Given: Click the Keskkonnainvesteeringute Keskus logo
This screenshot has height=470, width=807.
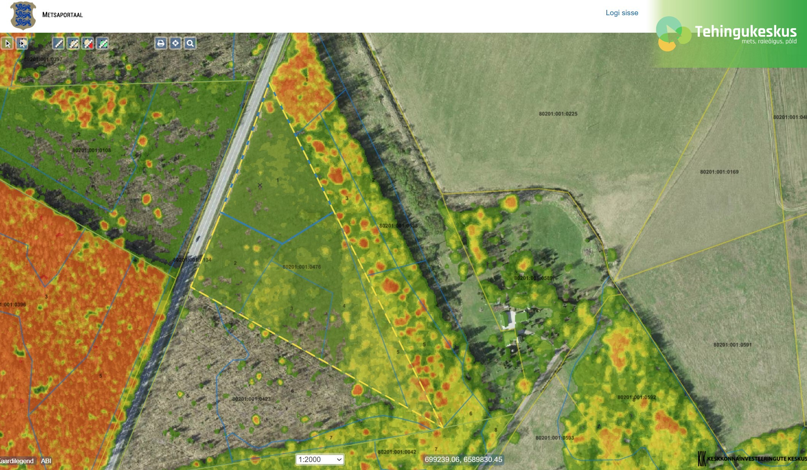Looking at the screenshot, I should click(x=752, y=459).
